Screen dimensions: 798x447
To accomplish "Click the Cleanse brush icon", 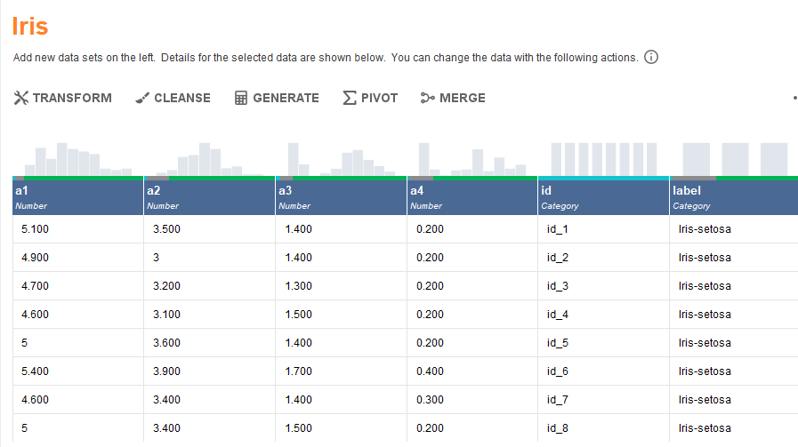I will tap(142, 98).
